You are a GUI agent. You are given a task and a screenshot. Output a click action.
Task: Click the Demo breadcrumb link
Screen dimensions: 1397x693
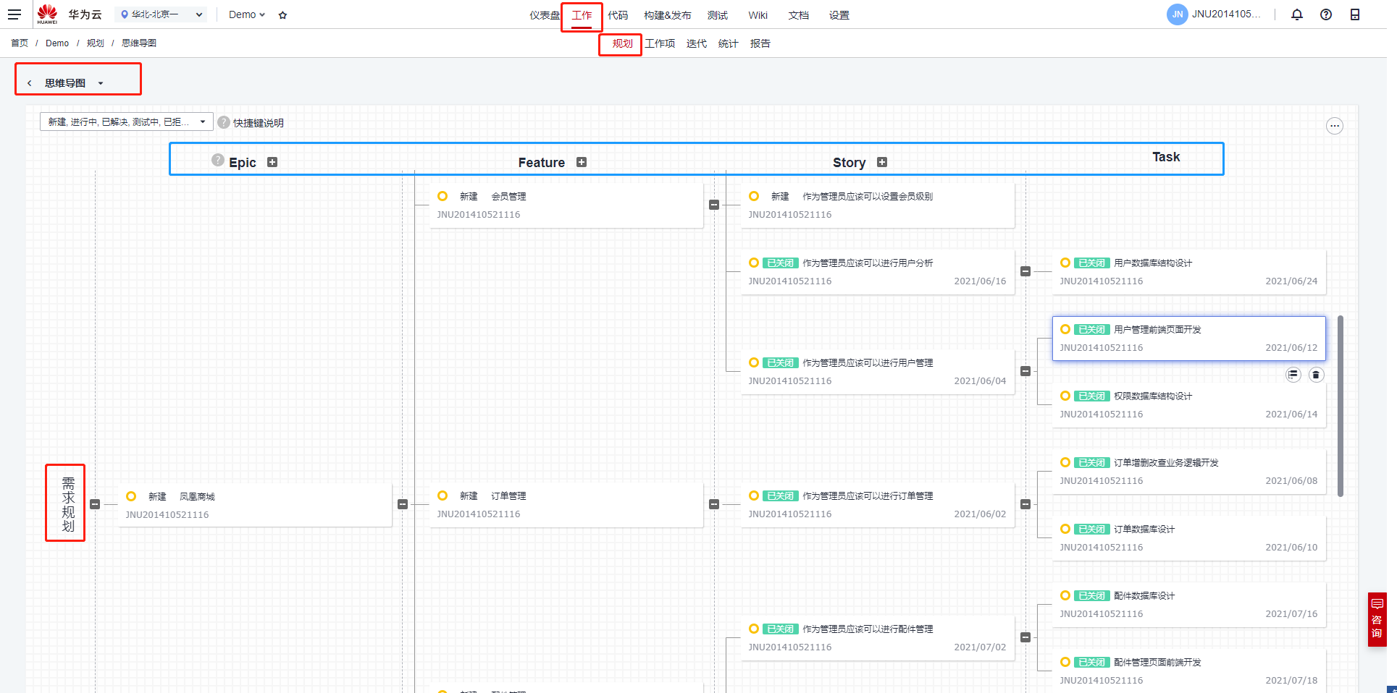pos(57,43)
